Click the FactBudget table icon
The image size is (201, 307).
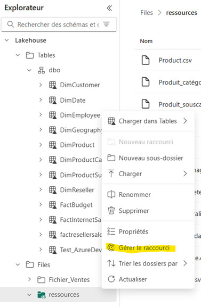(53, 205)
